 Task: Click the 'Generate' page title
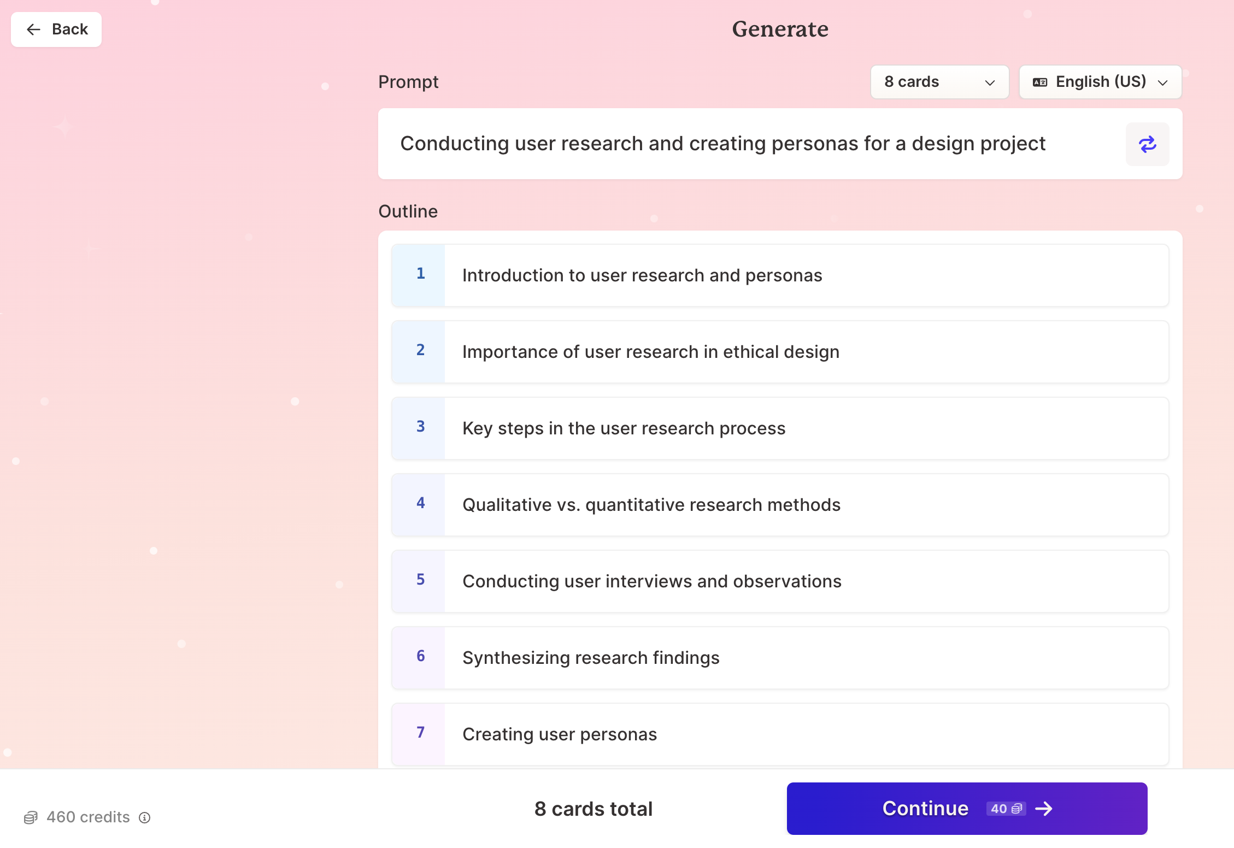point(780,29)
